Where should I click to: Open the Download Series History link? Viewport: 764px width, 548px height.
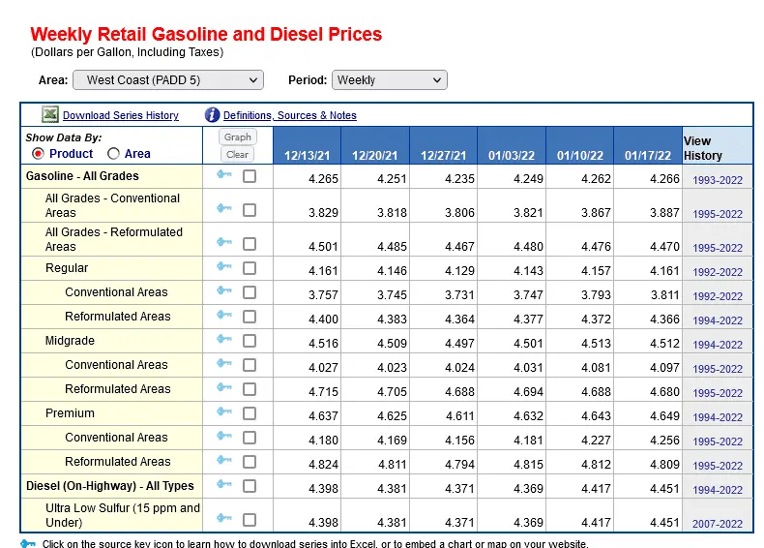(x=121, y=116)
